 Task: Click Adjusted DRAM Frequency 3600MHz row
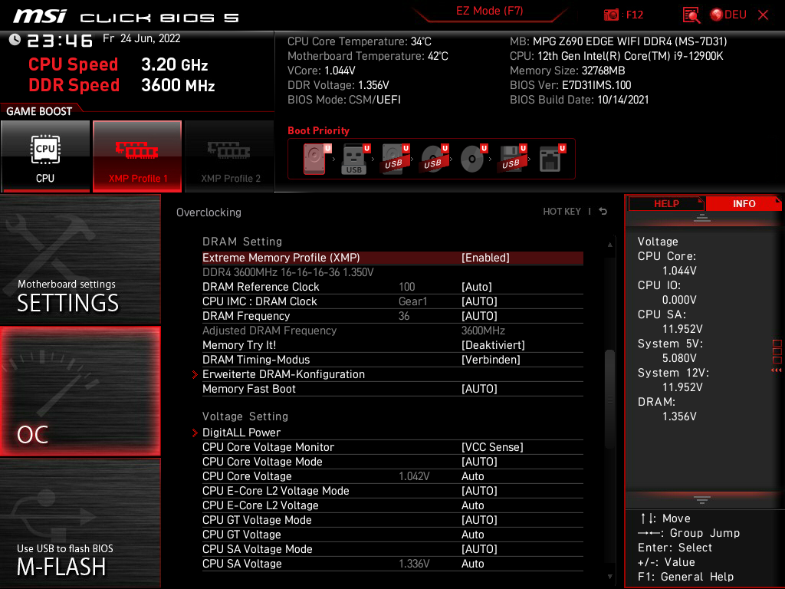pos(392,331)
